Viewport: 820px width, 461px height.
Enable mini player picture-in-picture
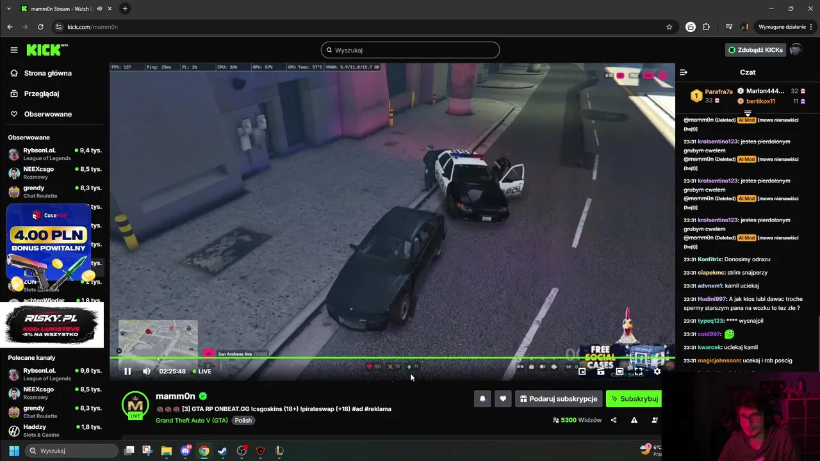tap(582, 371)
